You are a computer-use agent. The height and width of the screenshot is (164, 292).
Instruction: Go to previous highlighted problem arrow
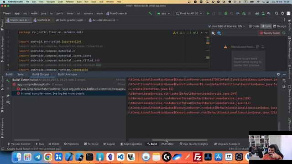click(202, 33)
